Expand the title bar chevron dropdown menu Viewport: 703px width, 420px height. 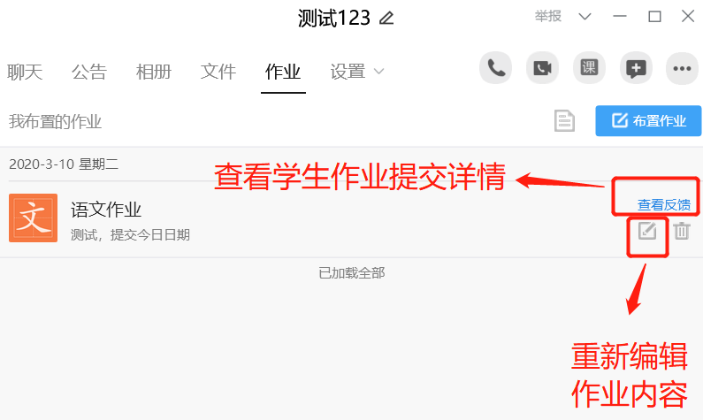point(585,17)
